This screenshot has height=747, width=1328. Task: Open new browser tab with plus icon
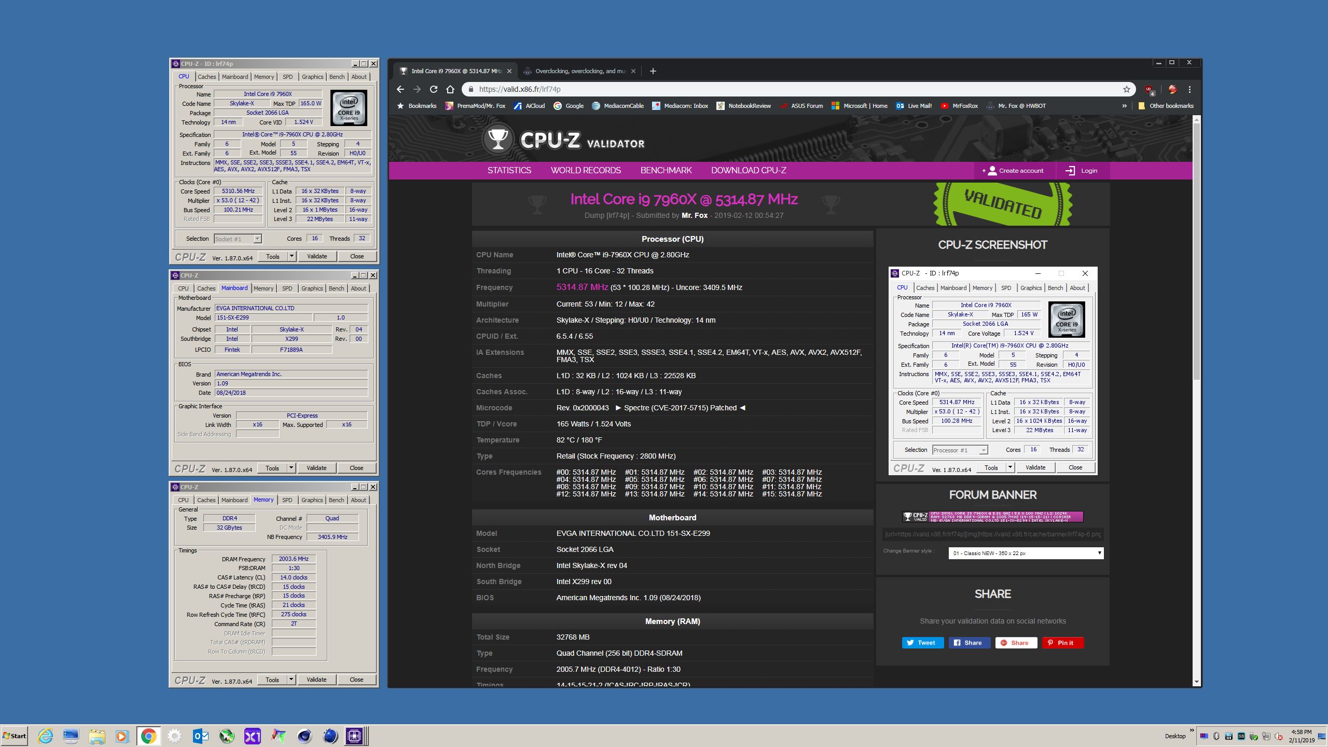pyautogui.click(x=653, y=71)
